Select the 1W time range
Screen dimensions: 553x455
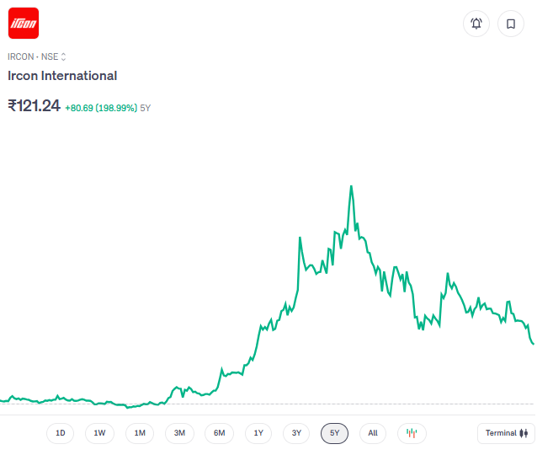[x=99, y=433]
